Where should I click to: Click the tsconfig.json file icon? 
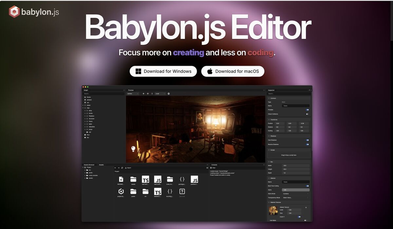[x=170, y=191]
